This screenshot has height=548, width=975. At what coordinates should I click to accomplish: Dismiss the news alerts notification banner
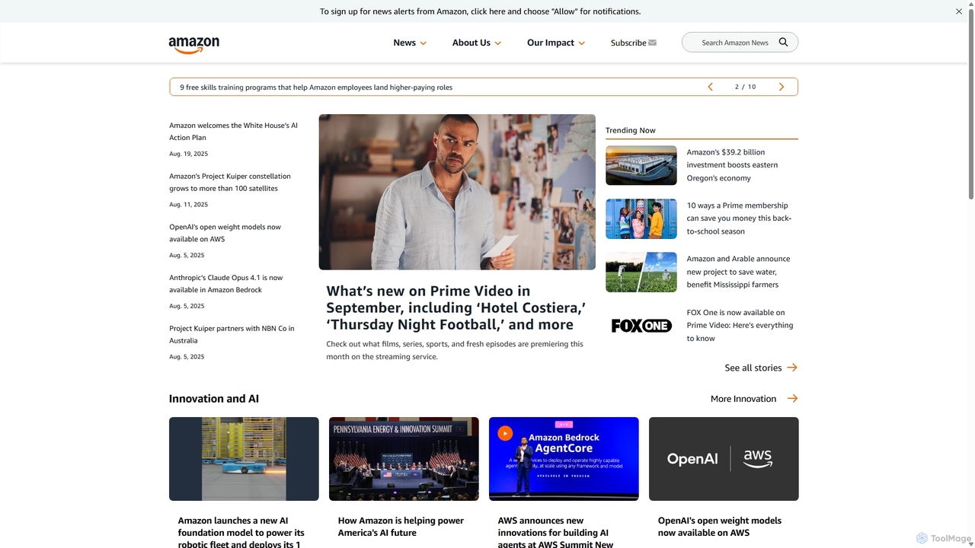click(x=959, y=11)
